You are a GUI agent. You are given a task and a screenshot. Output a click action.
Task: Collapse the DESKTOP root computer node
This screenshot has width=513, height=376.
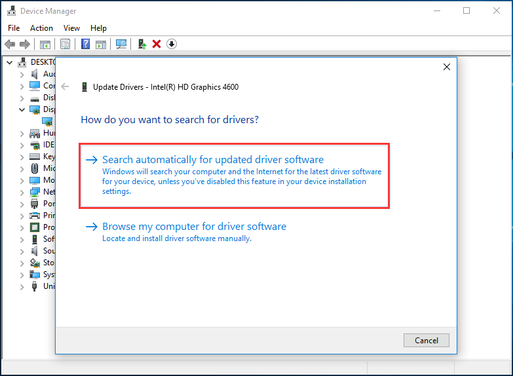(x=9, y=62)
